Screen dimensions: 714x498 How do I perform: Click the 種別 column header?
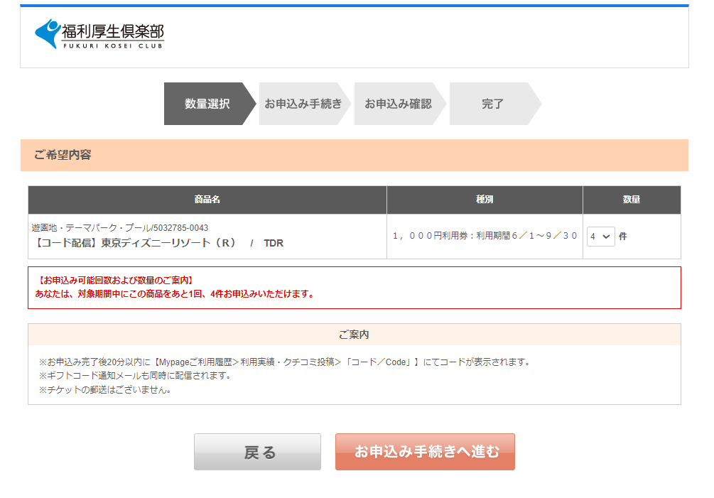pos(485,200)
